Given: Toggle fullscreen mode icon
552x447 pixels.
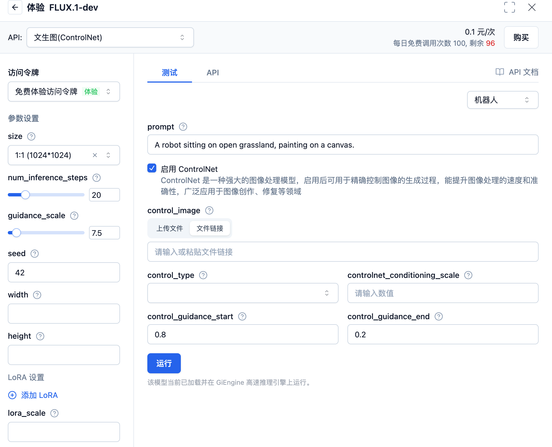Looking at the screenshot, I should coord(509,7).
